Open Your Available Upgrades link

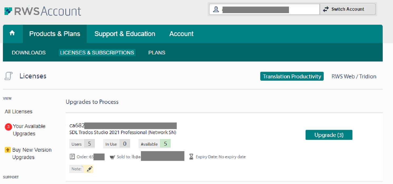(29, 130)
